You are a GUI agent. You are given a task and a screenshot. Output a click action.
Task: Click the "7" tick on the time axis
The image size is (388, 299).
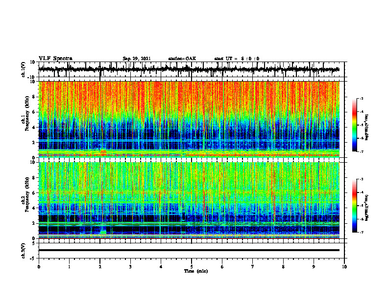[x=253, y=267]
